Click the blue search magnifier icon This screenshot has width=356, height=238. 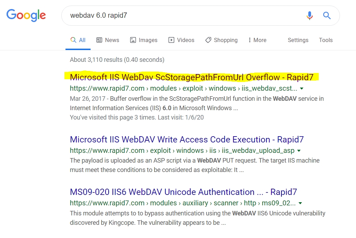327,16
